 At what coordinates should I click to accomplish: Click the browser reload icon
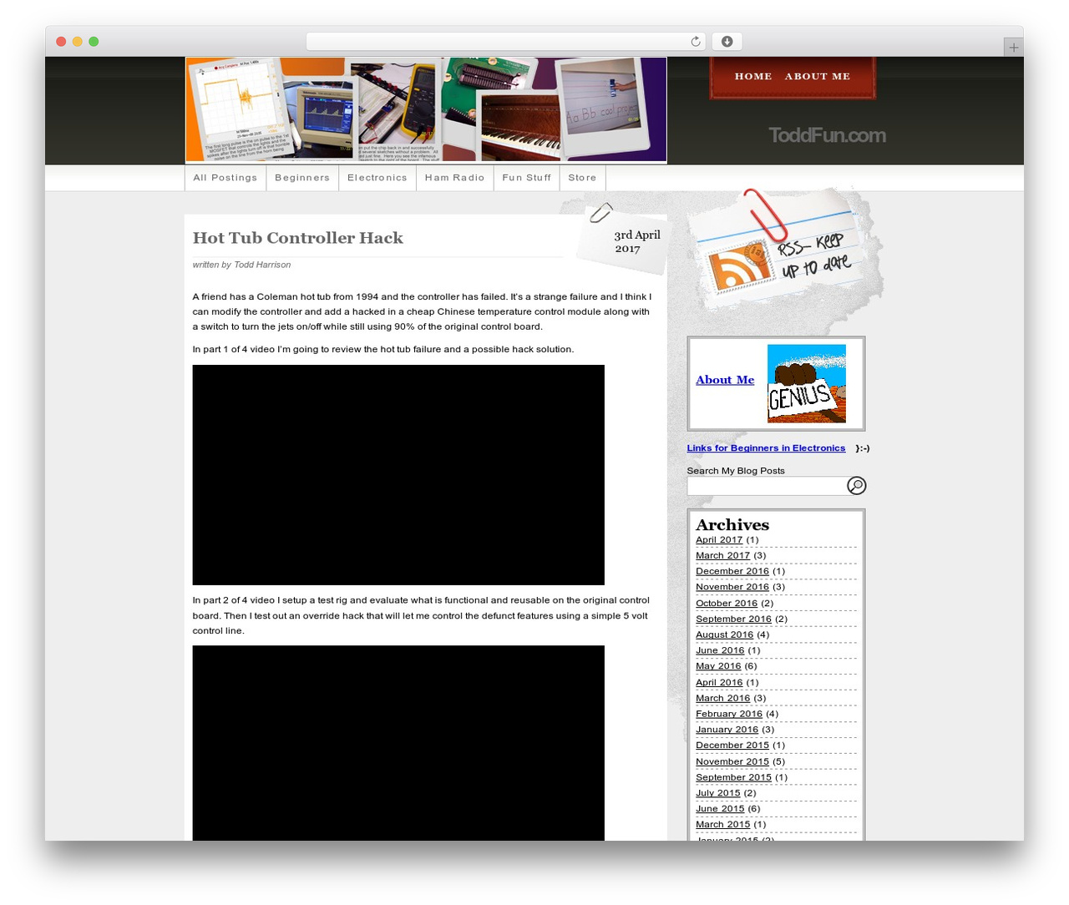coord(696,42)
